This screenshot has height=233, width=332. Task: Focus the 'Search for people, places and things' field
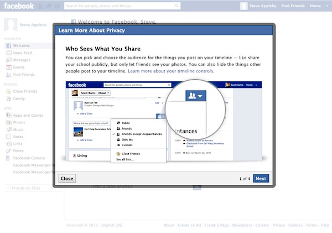pos(120,6)
